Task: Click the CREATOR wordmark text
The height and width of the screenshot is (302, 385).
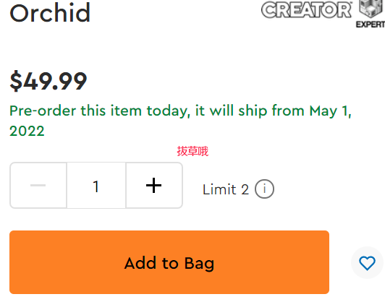Action: 306,10
